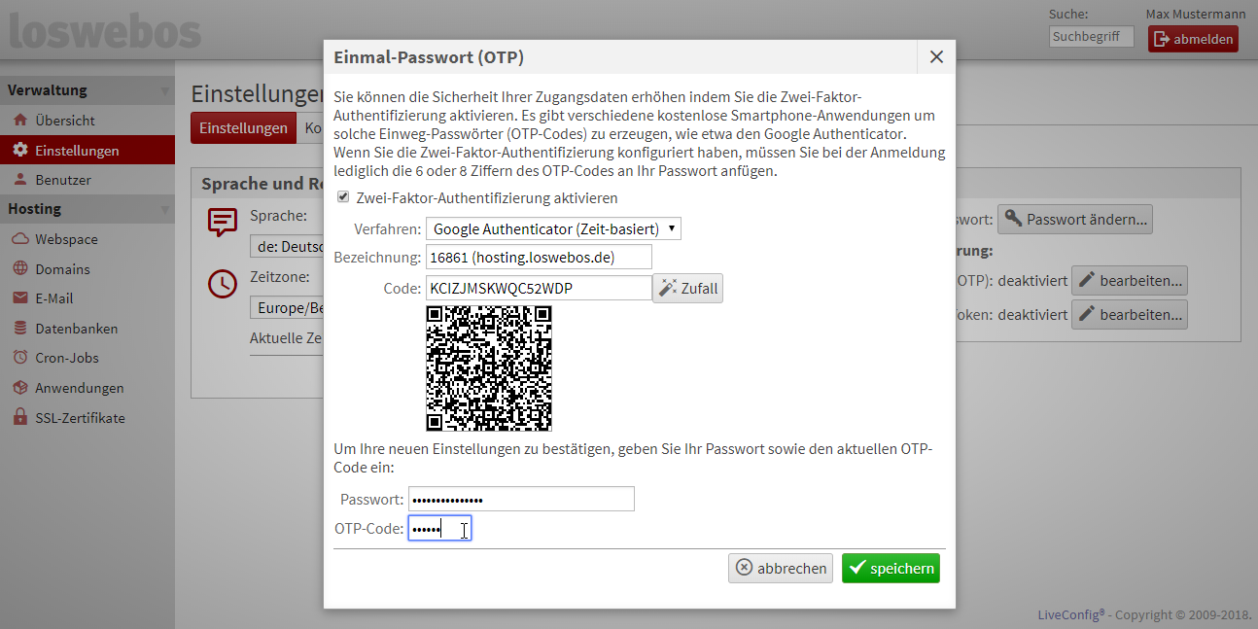Screen dimensions: 1258x629
Task: Collapse the Verwaltung sidebar section
Action: click(x=164, y=91)
